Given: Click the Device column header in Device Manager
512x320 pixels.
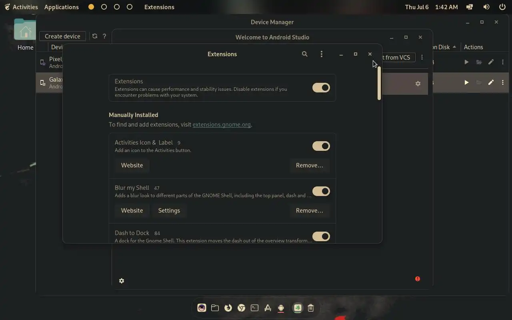Looking at the screenshot, I should (57, 47).
